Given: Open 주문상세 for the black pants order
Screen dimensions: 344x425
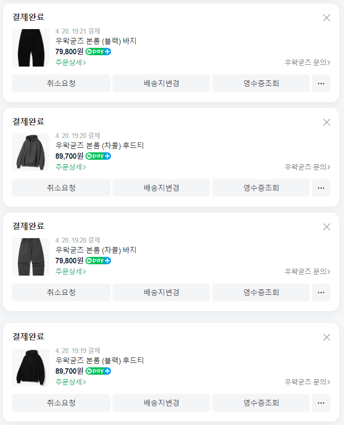Looking at the screenshot, I should click(x=71, y=62).
